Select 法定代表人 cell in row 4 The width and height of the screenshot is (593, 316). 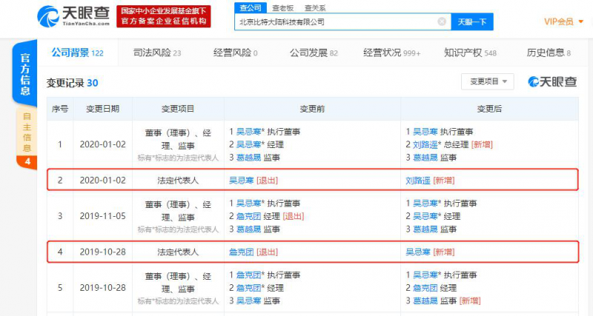(178, 252)
